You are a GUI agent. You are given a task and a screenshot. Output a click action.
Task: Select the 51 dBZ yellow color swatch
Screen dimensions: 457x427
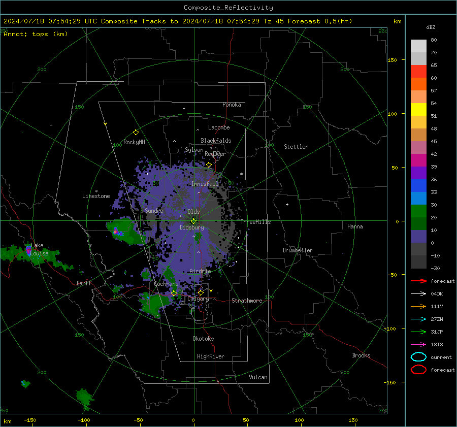coord(418,109)
